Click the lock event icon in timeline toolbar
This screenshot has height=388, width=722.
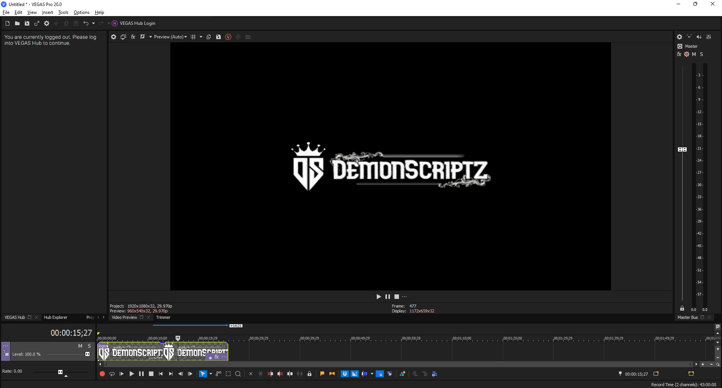tap(309, 374)
